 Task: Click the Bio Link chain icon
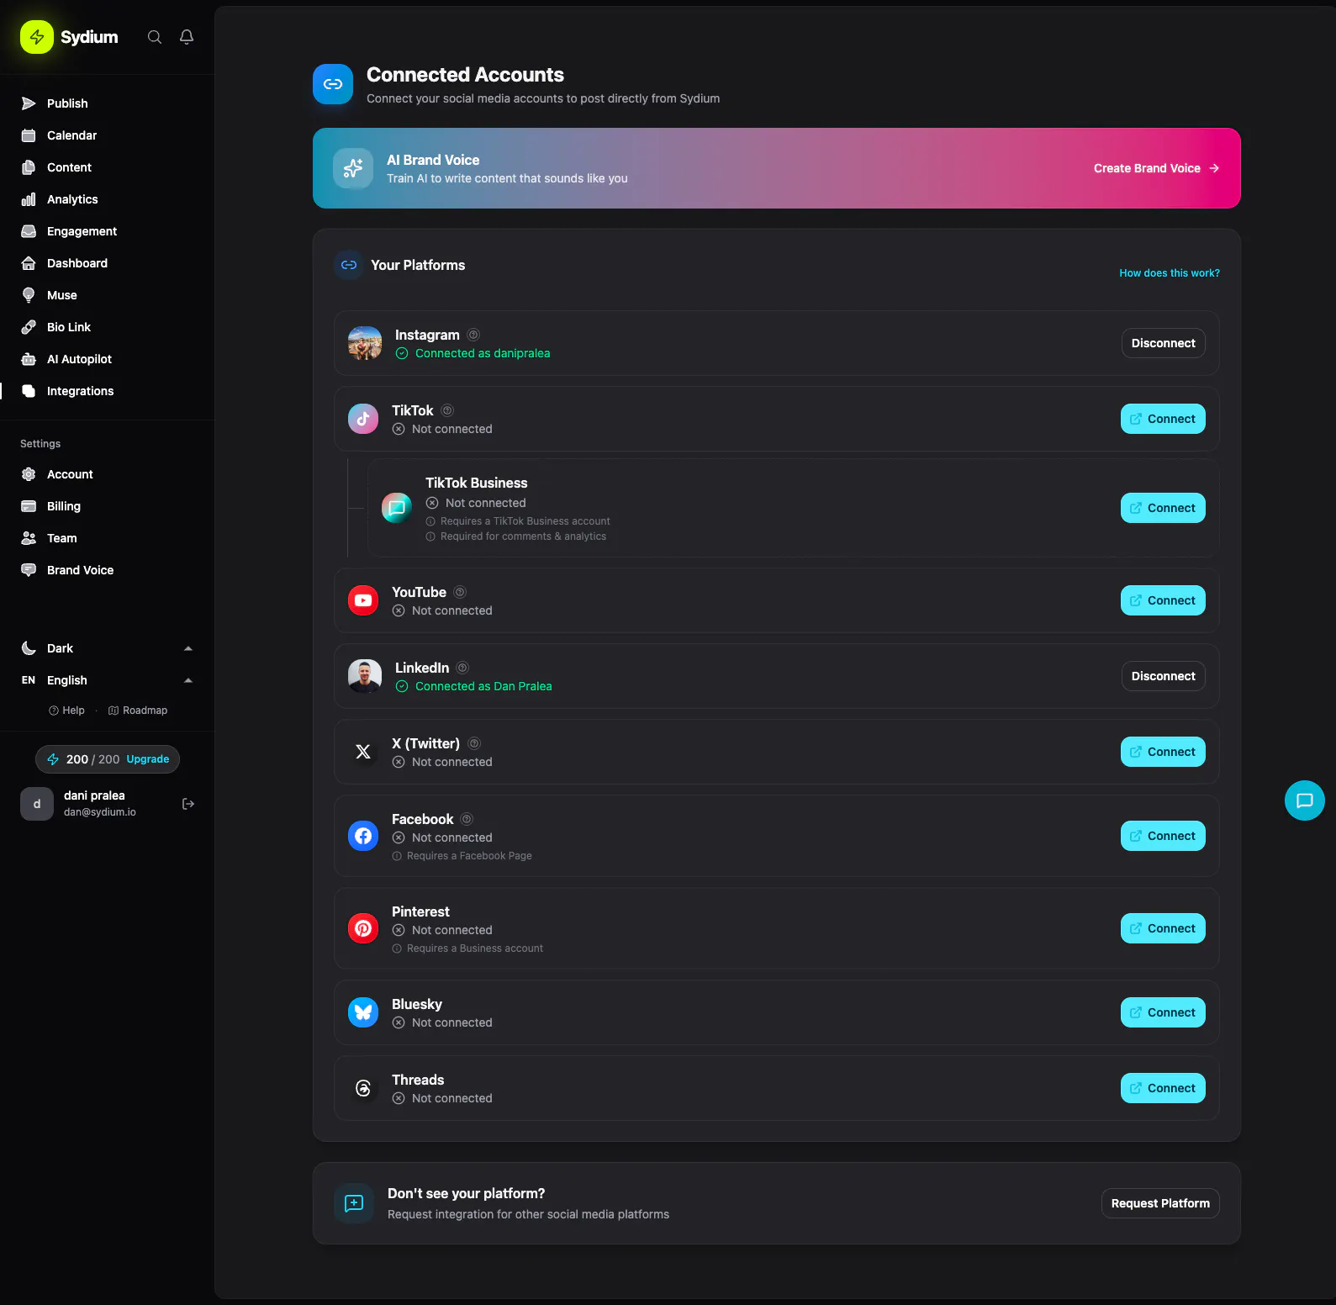pos(29,327)
